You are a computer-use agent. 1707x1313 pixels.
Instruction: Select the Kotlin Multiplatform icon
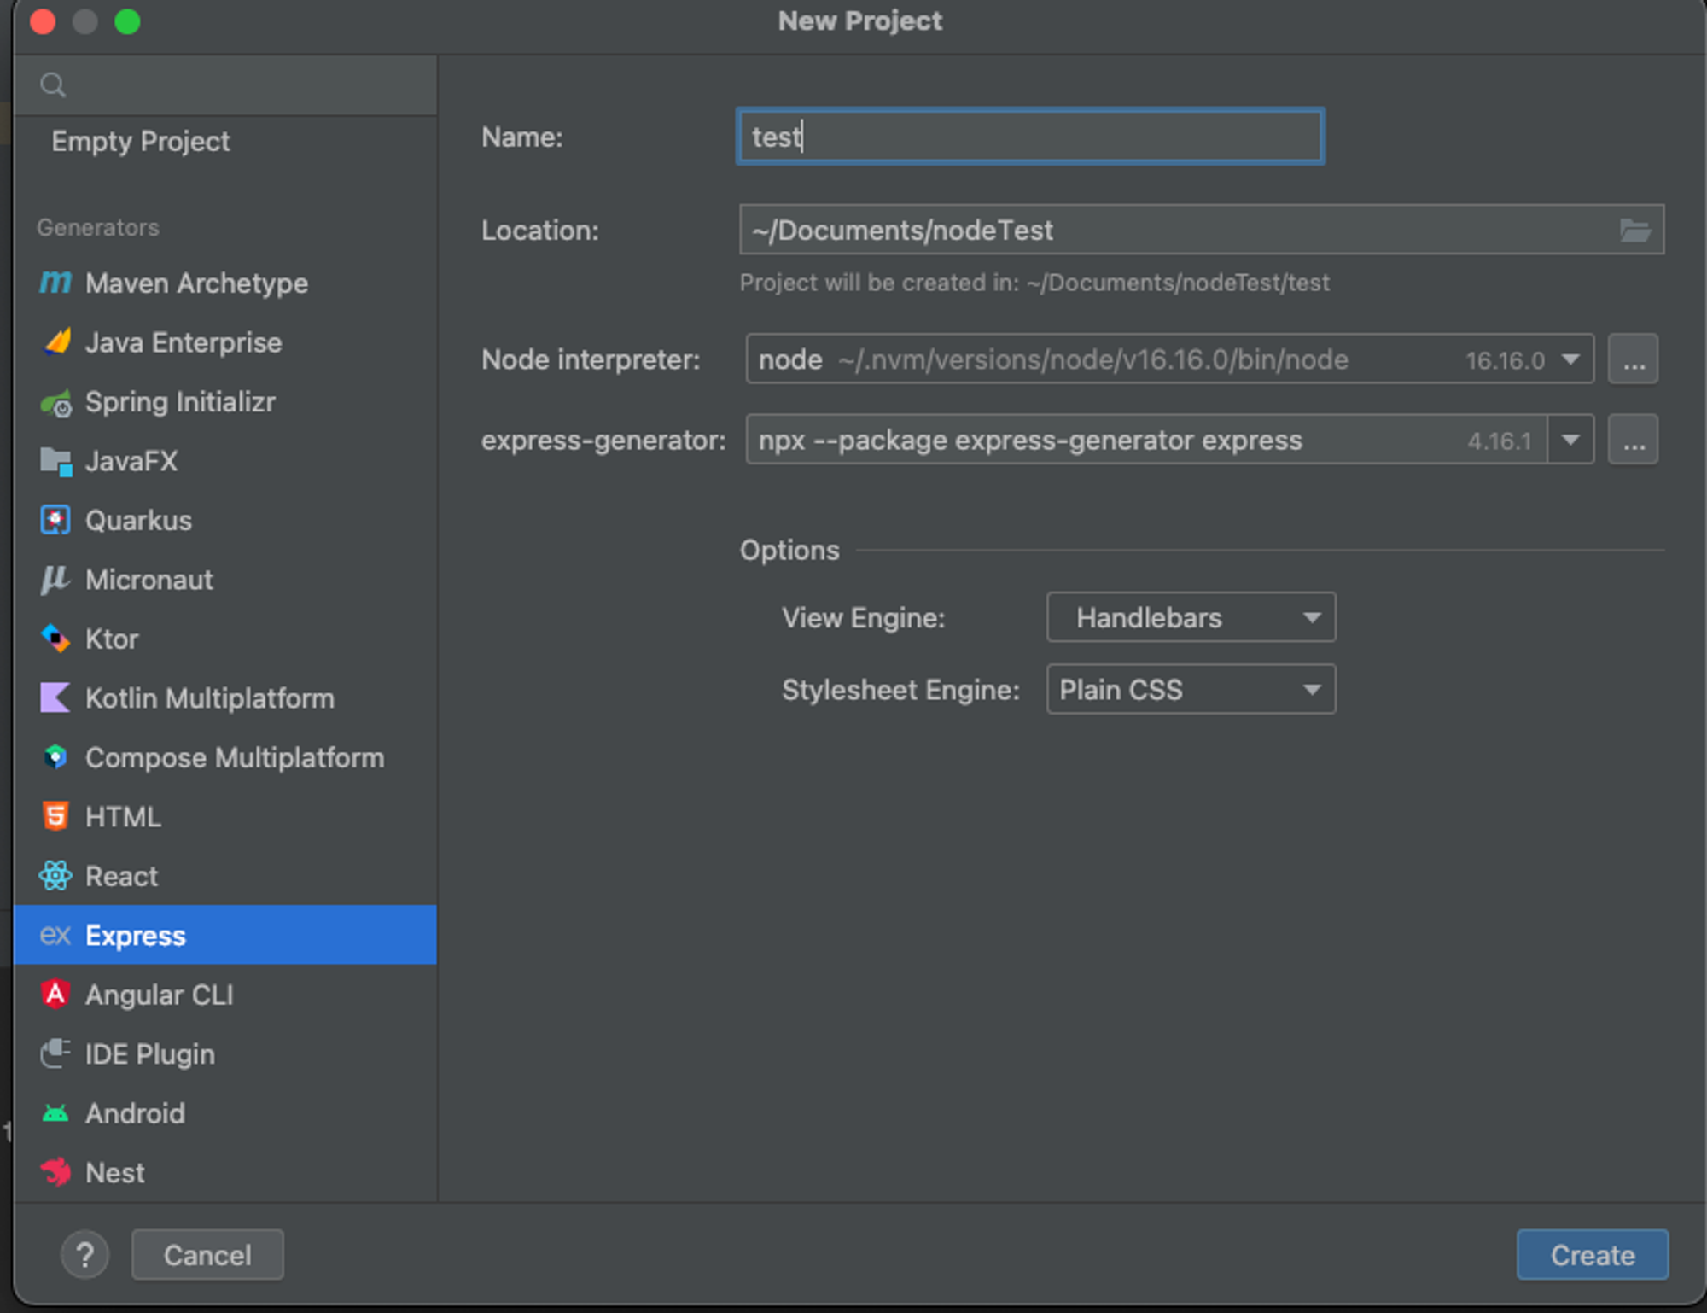coord(55,697)
